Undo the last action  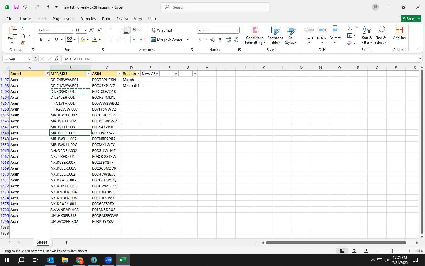click(x=25, y=7)
